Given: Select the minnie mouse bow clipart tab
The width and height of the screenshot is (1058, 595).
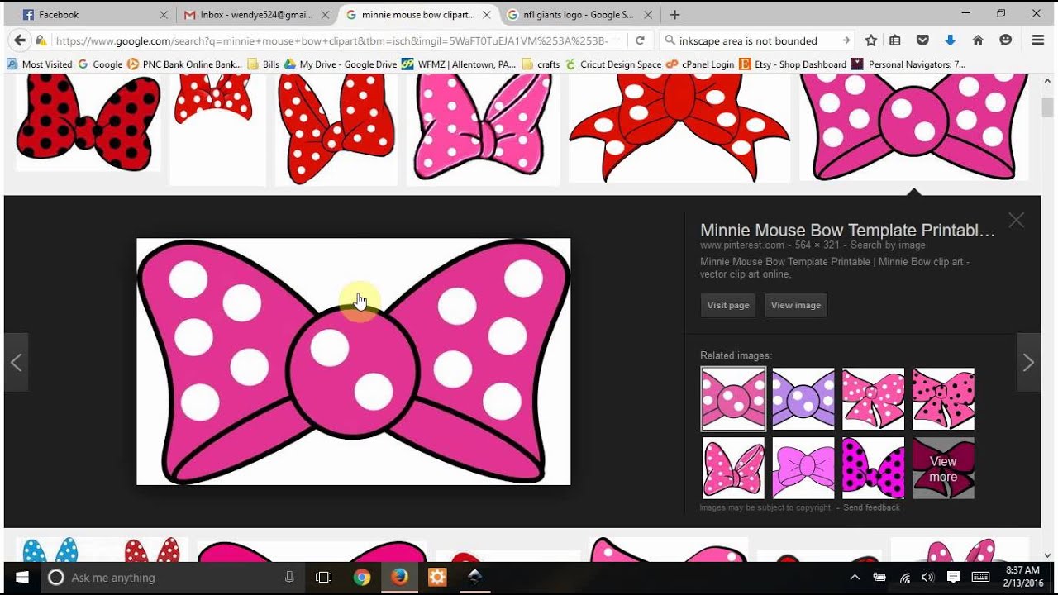Looking at the screenshot, I should coord(417,14).
